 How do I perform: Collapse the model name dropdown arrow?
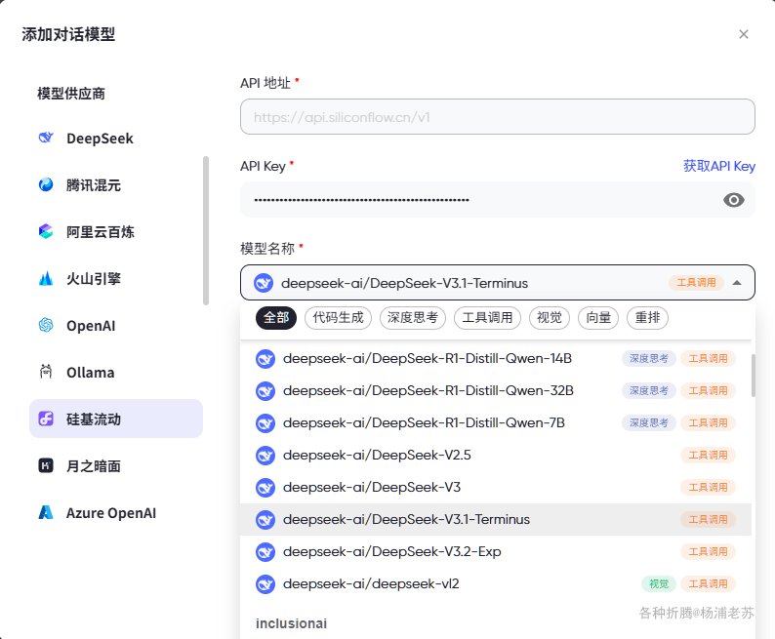coord(737,283)
